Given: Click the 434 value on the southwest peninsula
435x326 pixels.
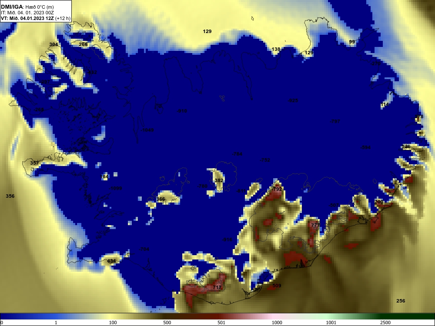Looking at the screenshot, I should 111,261.
